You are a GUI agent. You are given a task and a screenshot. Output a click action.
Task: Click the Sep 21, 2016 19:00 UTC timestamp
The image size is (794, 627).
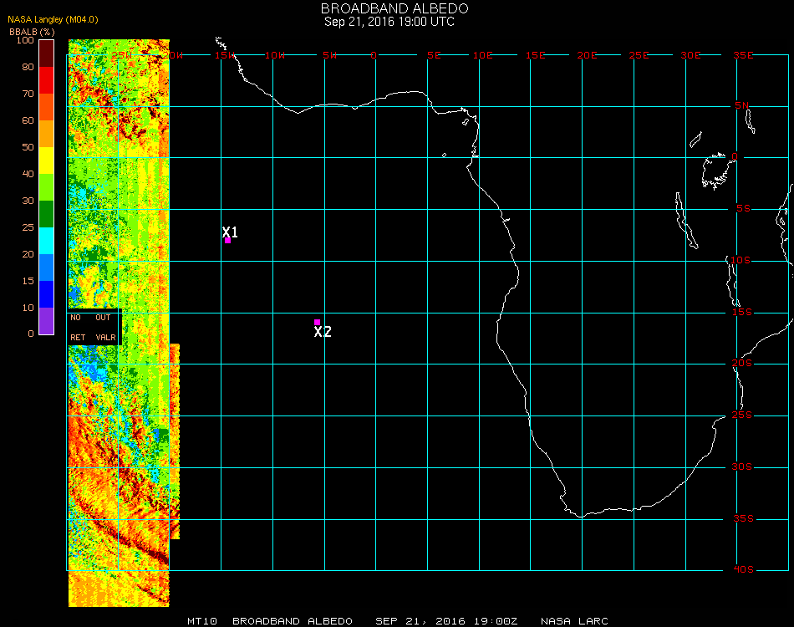tap(389, 22)
